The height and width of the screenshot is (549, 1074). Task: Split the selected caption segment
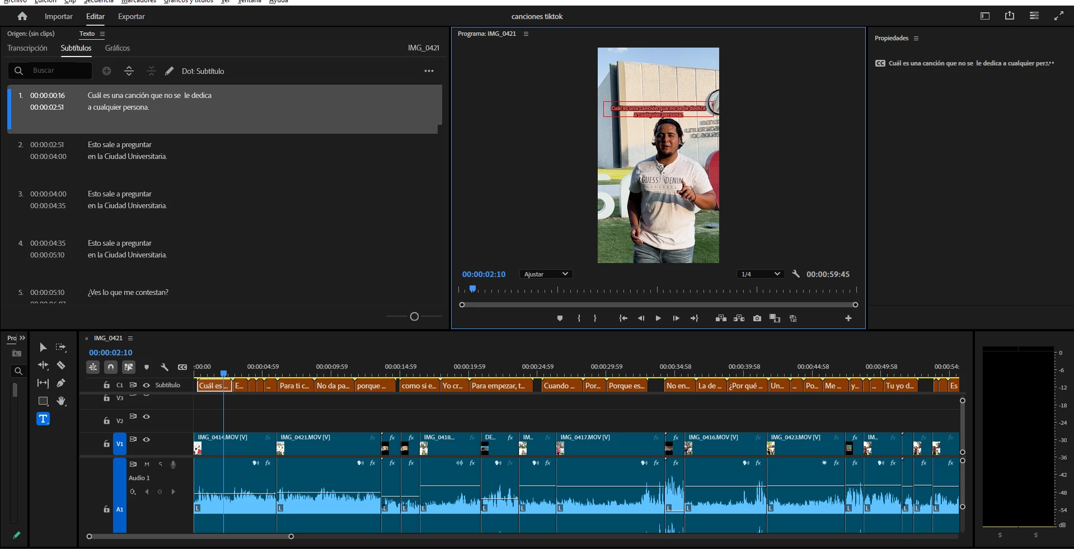click(129, 71)
